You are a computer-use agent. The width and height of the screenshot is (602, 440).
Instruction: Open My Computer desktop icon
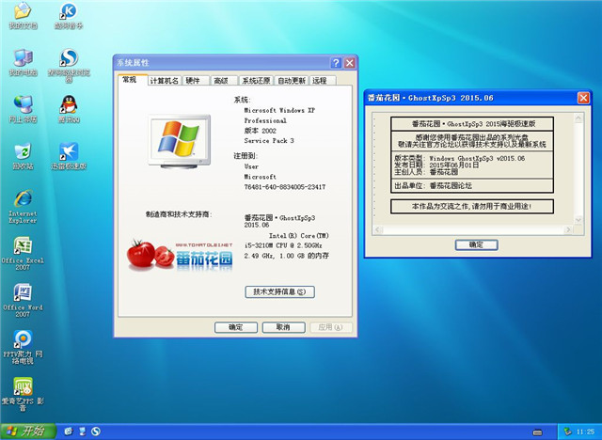[22, 58]
